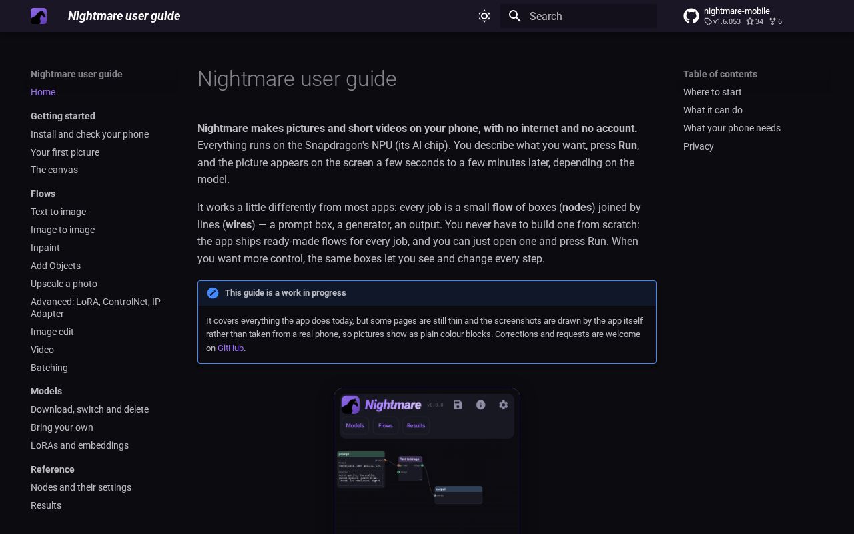Open Download, switch and delete
Viewport: 854px width, 534px height.
point(89,409)
